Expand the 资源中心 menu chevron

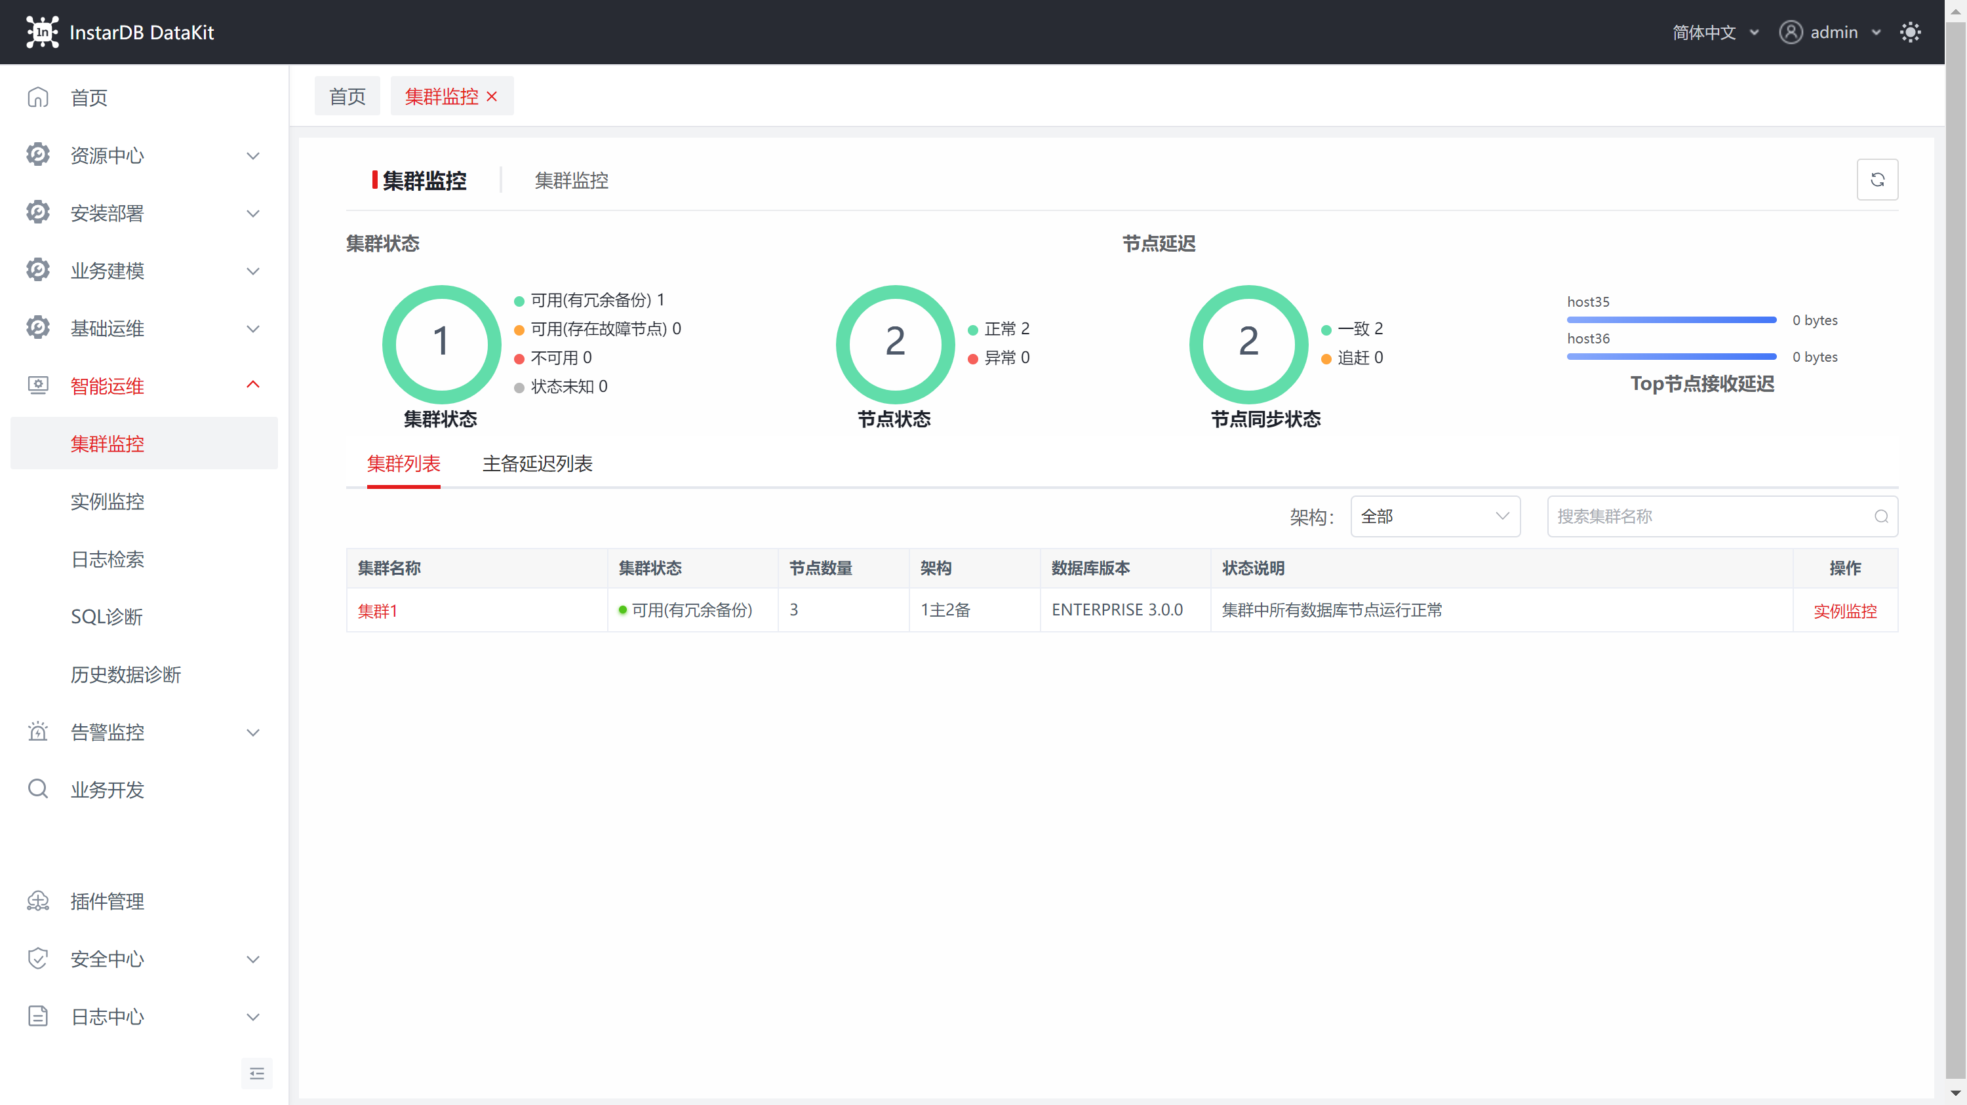[x=252, y=156]
